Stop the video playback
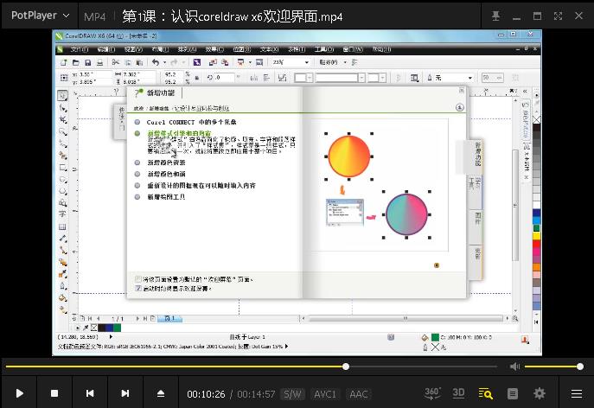 tap(54, 393)
